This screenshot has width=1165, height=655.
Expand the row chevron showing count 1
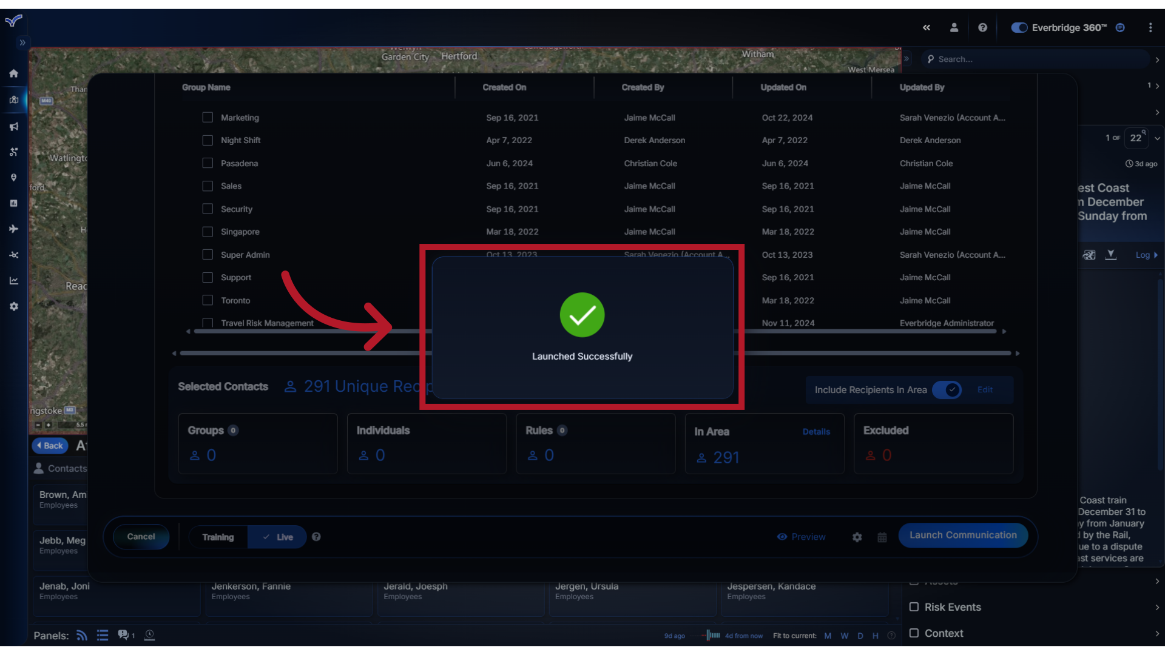tap(1157, 86)
